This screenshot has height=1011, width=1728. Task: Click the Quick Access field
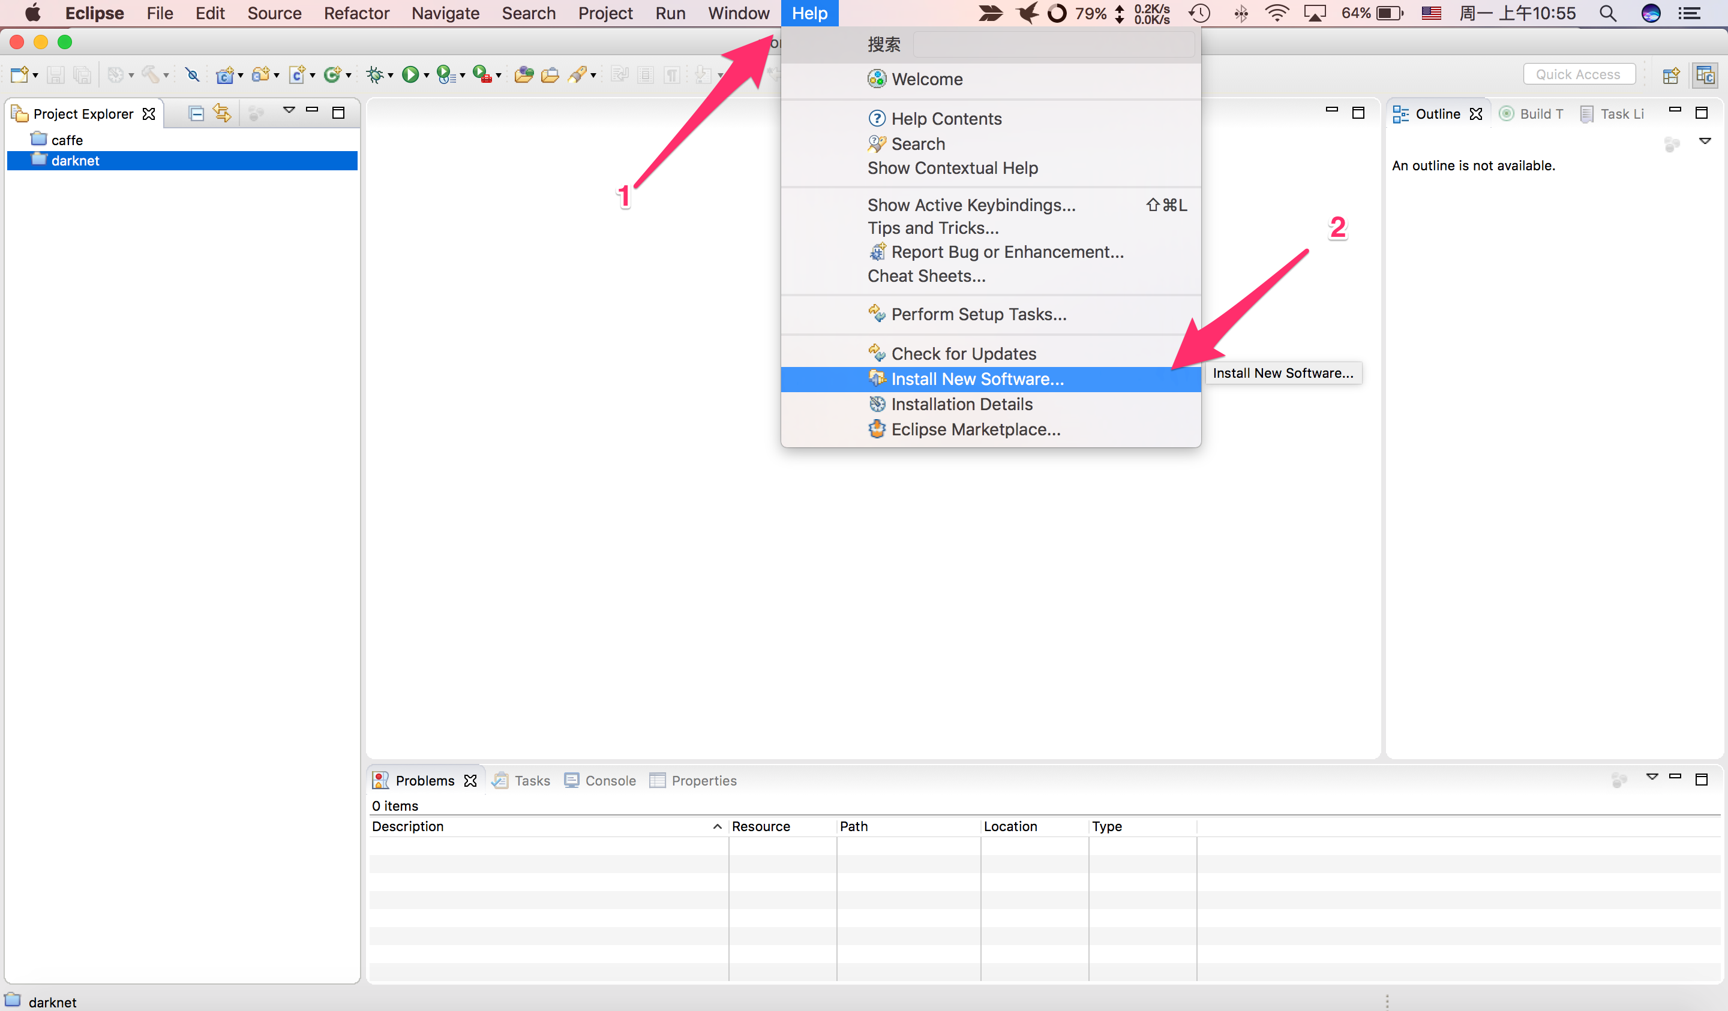tap(1579, 75)
